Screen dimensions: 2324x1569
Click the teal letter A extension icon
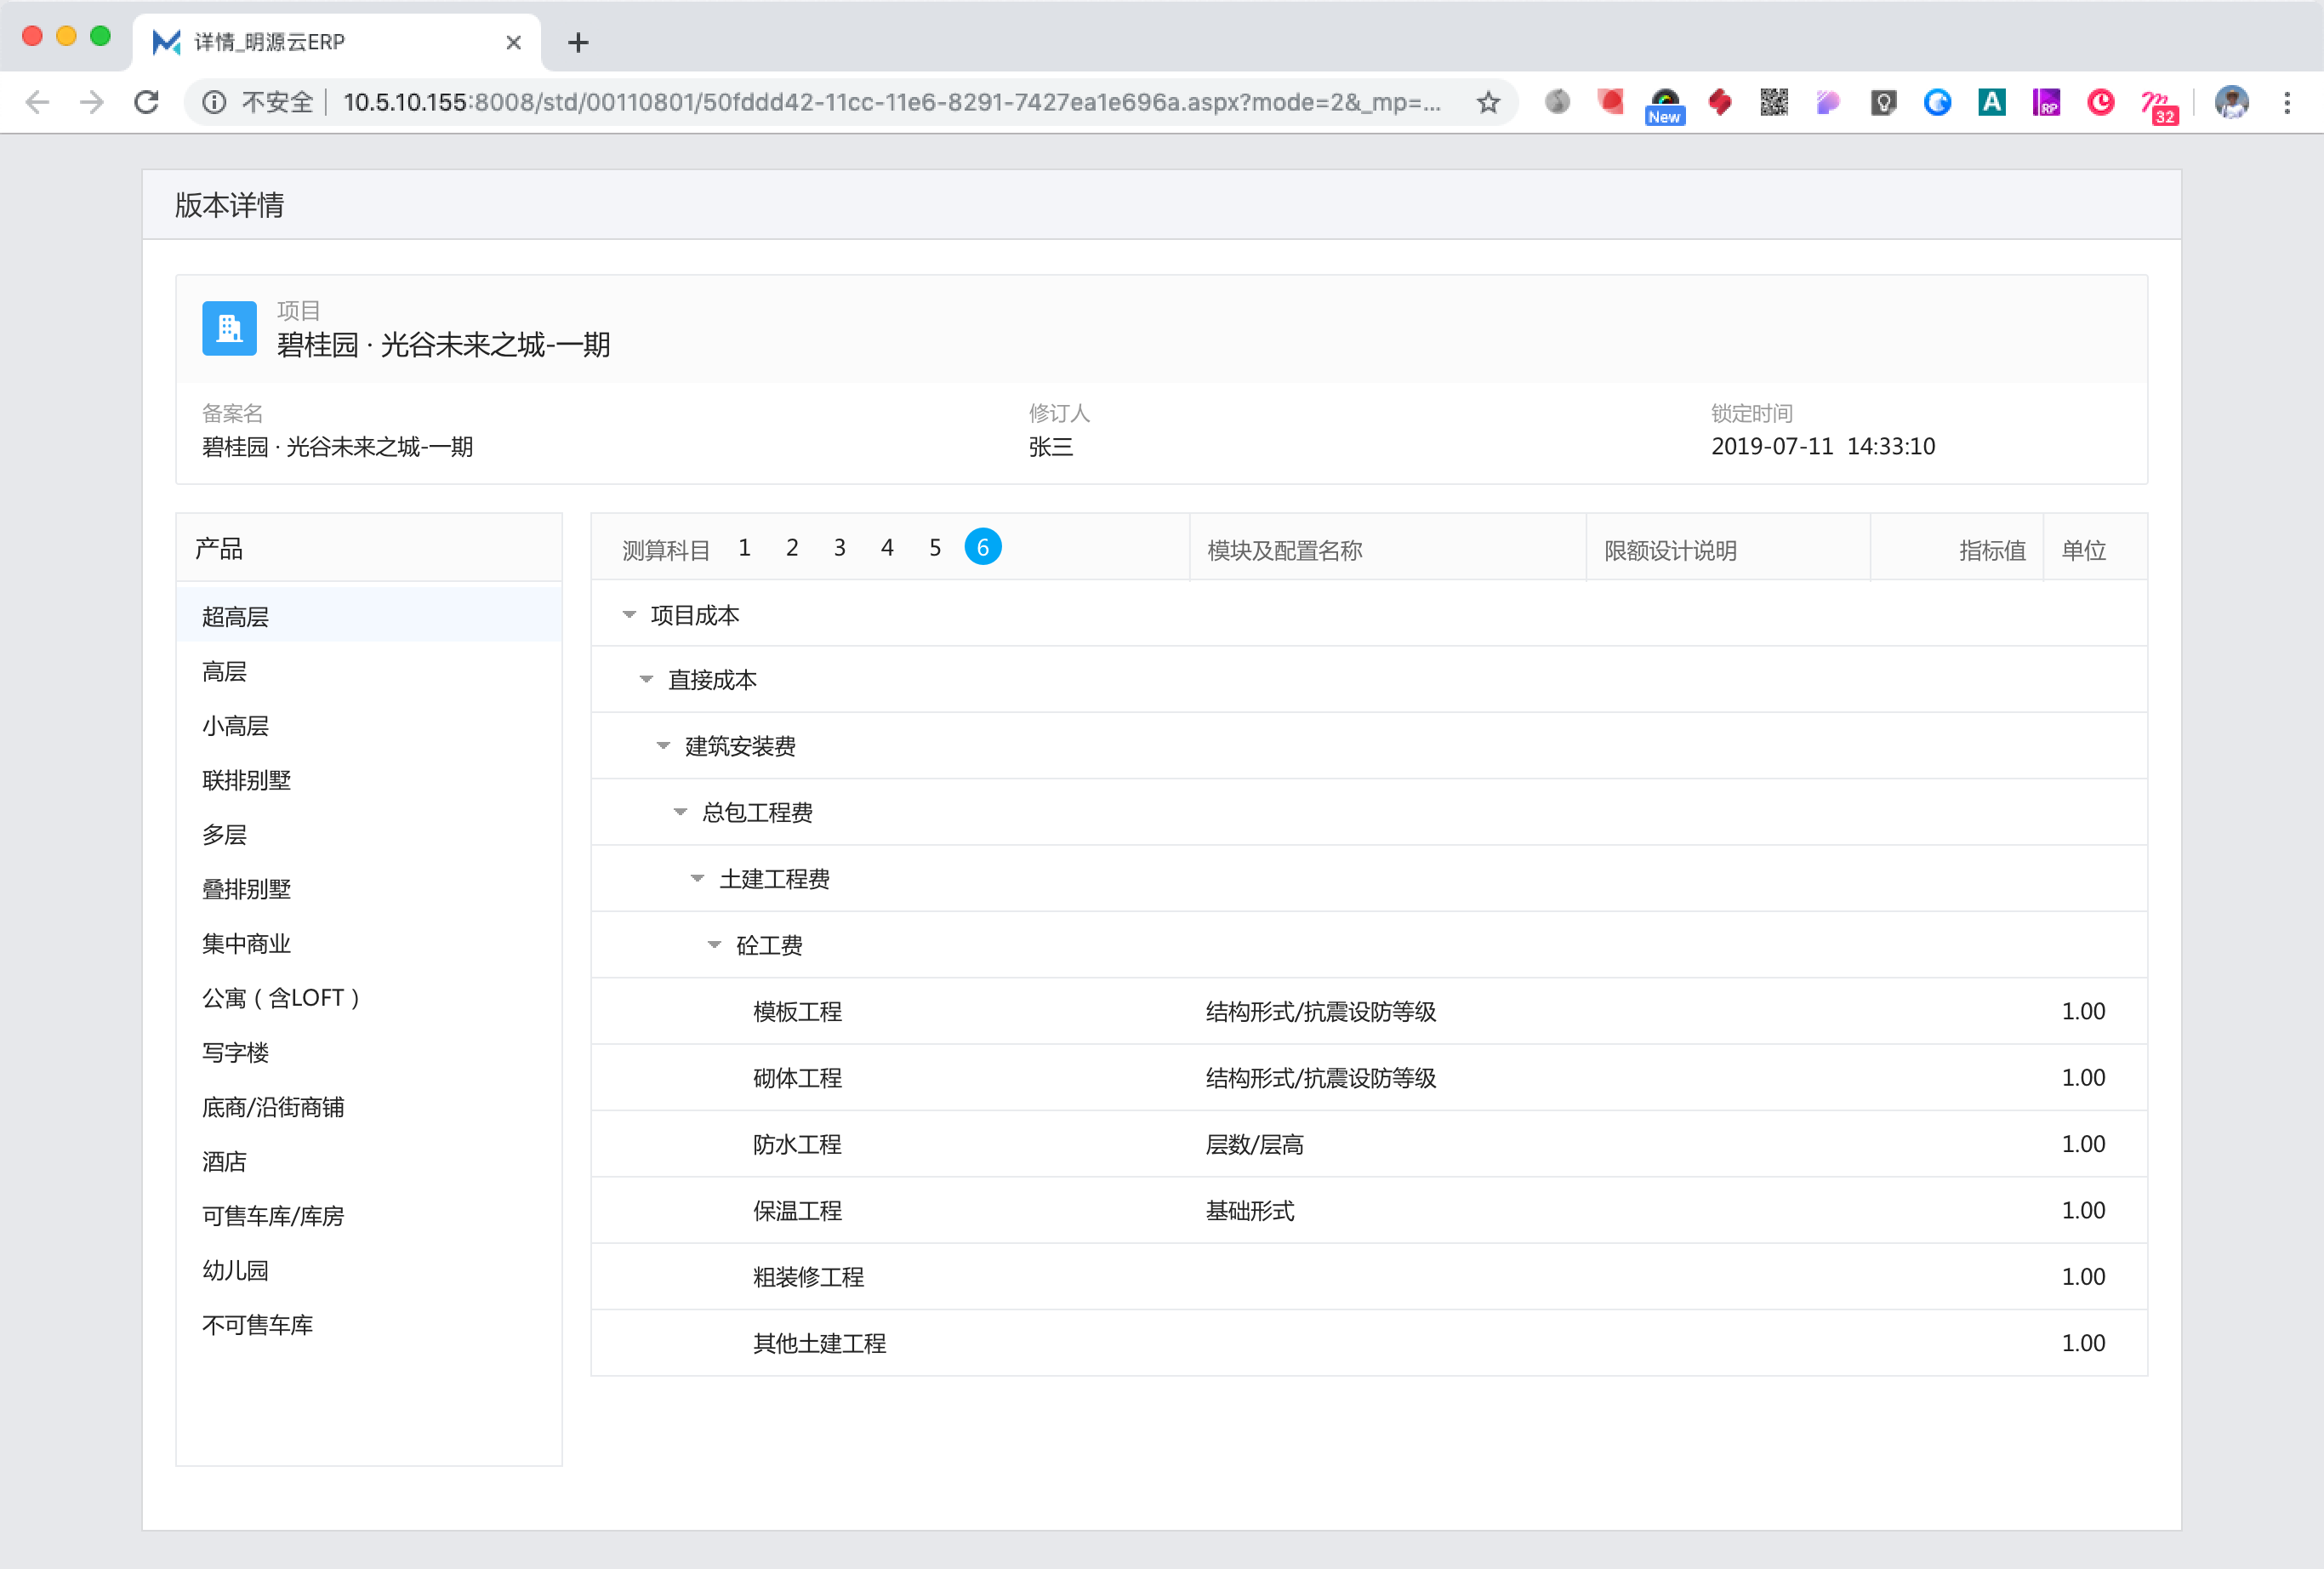pos(1991,102)
